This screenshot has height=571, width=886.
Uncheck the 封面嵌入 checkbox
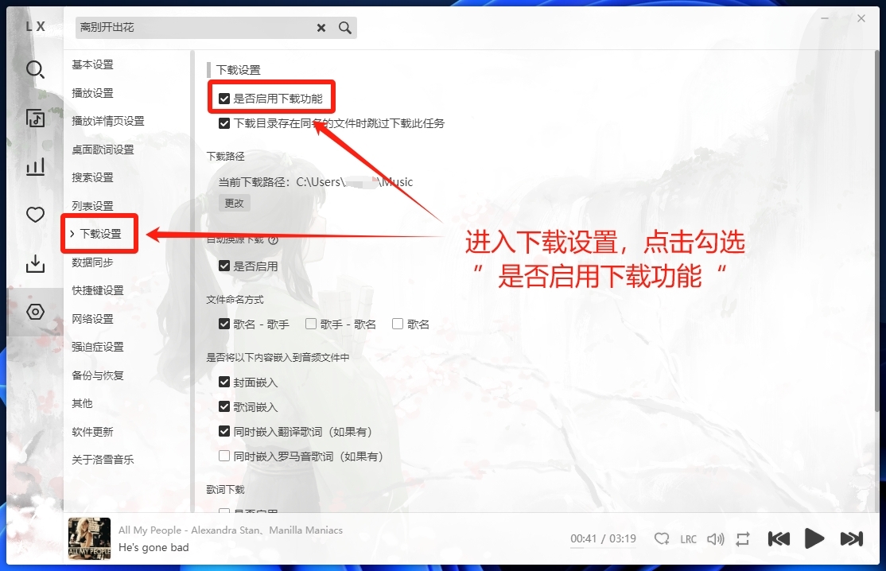tap(223, 382)
